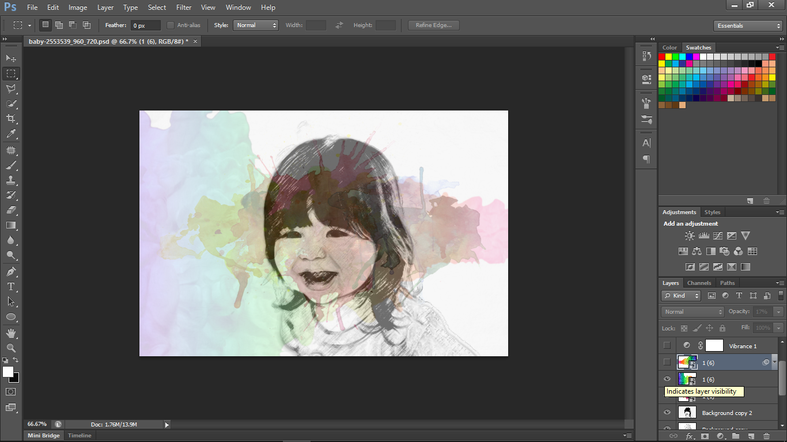The image size is (787, 442).
Task: Click the Refine Edge button
Action: pos(433,25)
